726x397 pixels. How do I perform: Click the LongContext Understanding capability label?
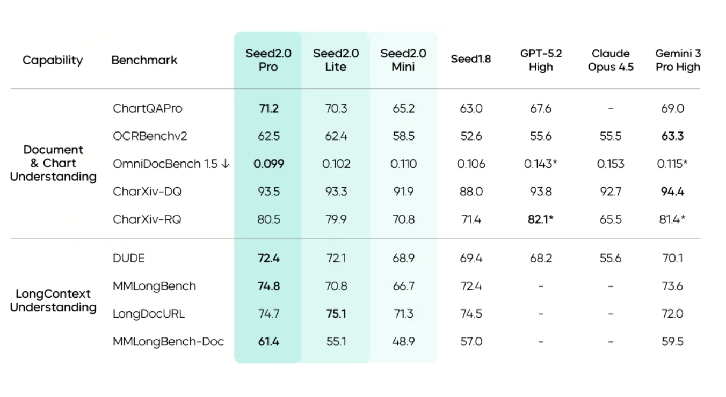tap(53, 300)
